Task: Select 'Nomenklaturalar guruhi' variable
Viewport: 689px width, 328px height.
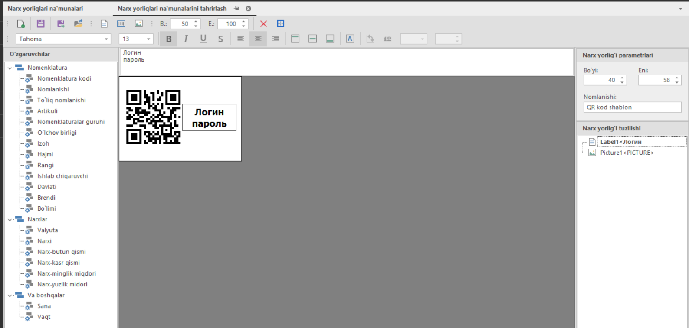Action: [71, 122]
